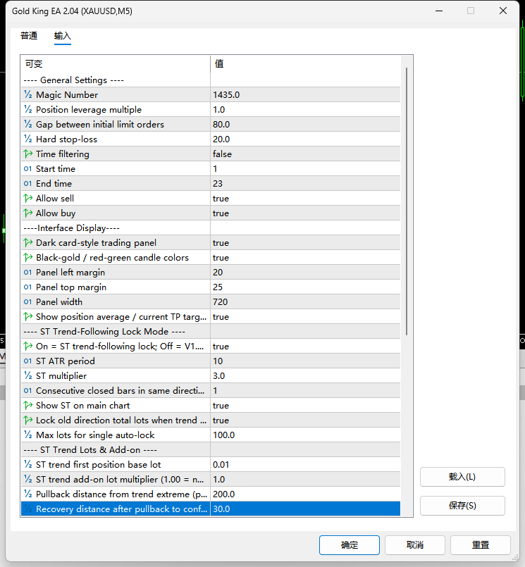The width and height of the screenshot is (525, 567).
Task: Click the icon beside Lock old direction total lots
Action: click(x=28, y=420)
